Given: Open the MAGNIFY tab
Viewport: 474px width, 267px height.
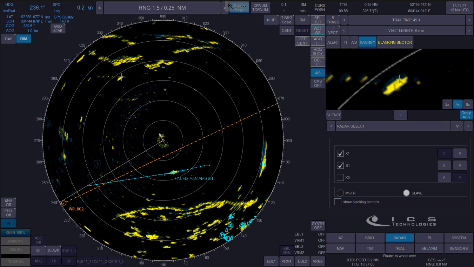Looking at the screenshot, I should (x=367, y=42).
